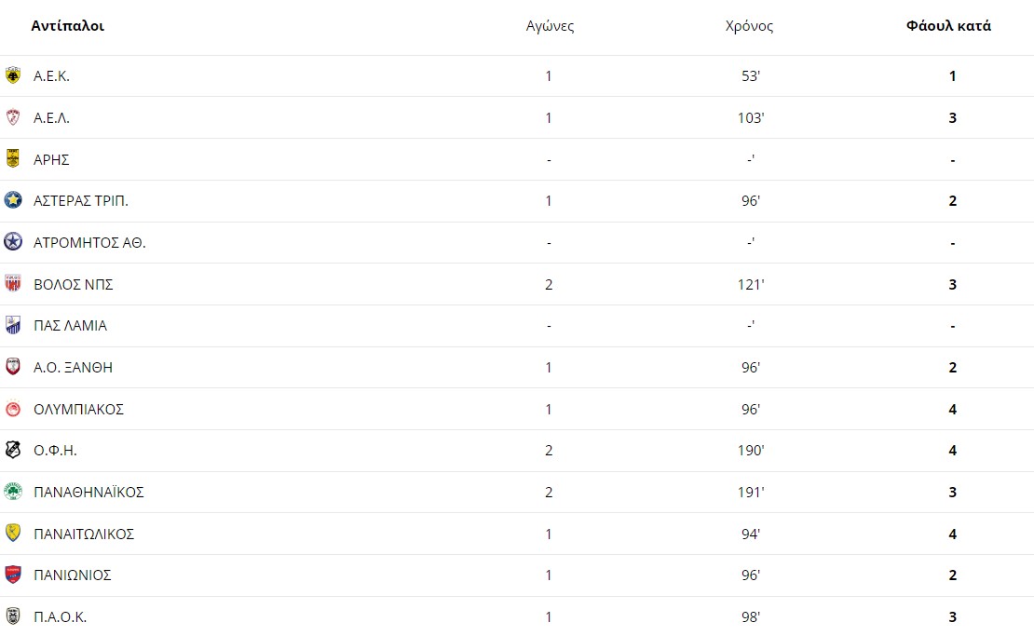
Task: Sort by the Φάουλ κατά column header
Action: pos(948,26)
